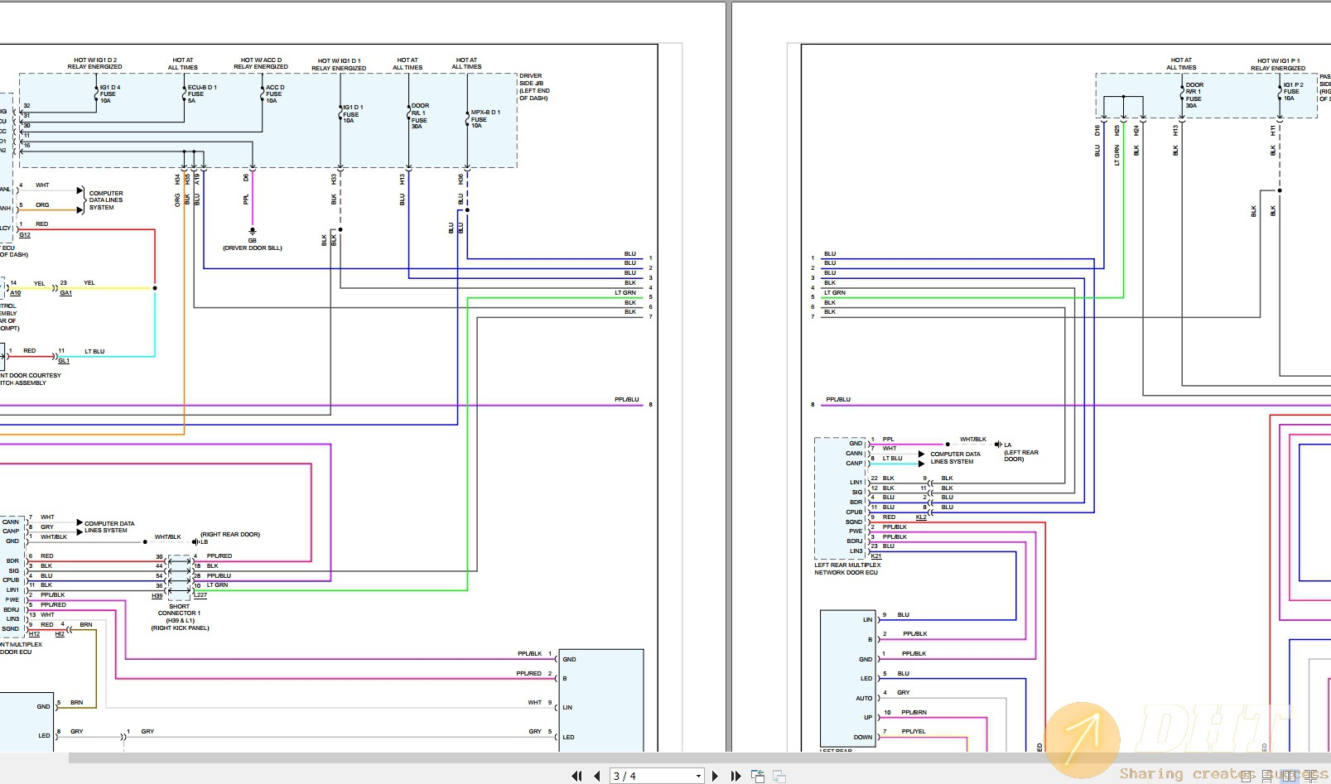The width and height of the screenshot is (1331, 784).
Task: Click the MPX-B D 1 fuse label
Action: point(485,118)
